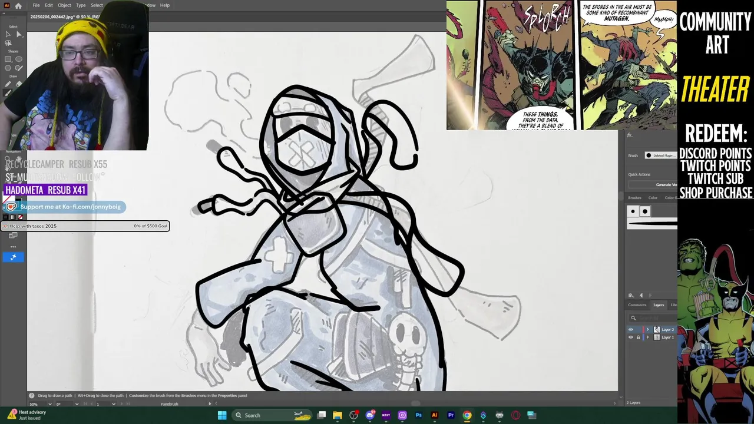This screenshot has height=424, width=754.
Task: Click the fx effects icon in Properties
Action: [630, 135]
